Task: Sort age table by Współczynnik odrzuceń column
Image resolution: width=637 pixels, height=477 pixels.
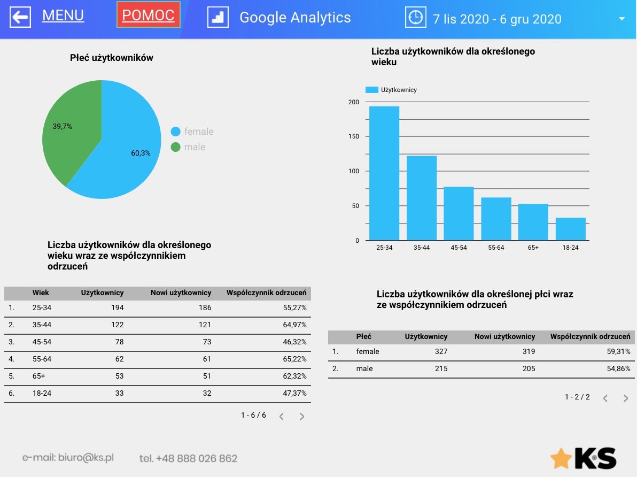Action: 266,293
